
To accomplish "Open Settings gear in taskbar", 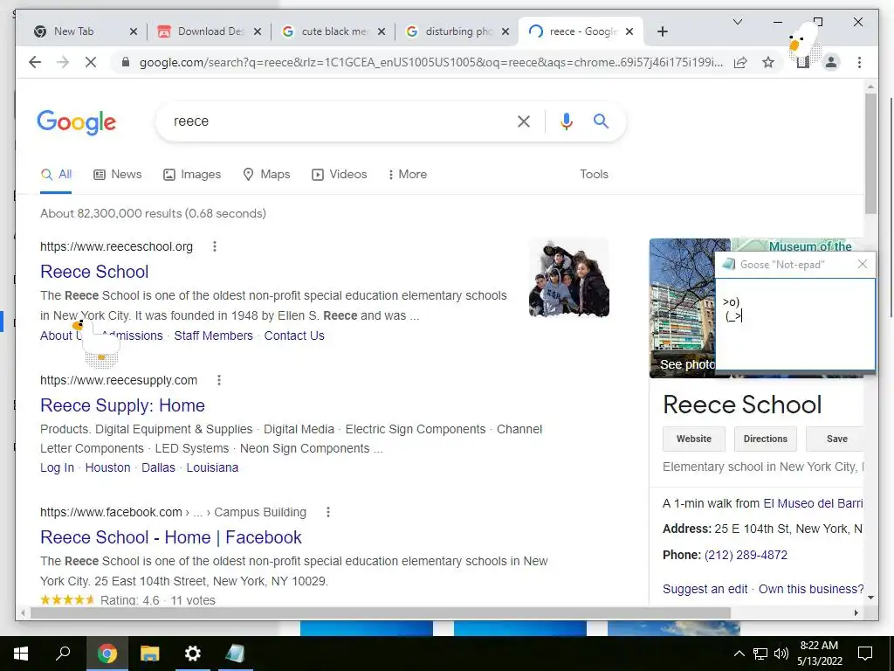I will click(193, 654).
